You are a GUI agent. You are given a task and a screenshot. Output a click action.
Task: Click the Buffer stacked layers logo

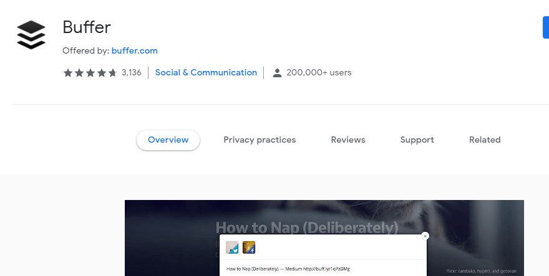click(31, 35)
